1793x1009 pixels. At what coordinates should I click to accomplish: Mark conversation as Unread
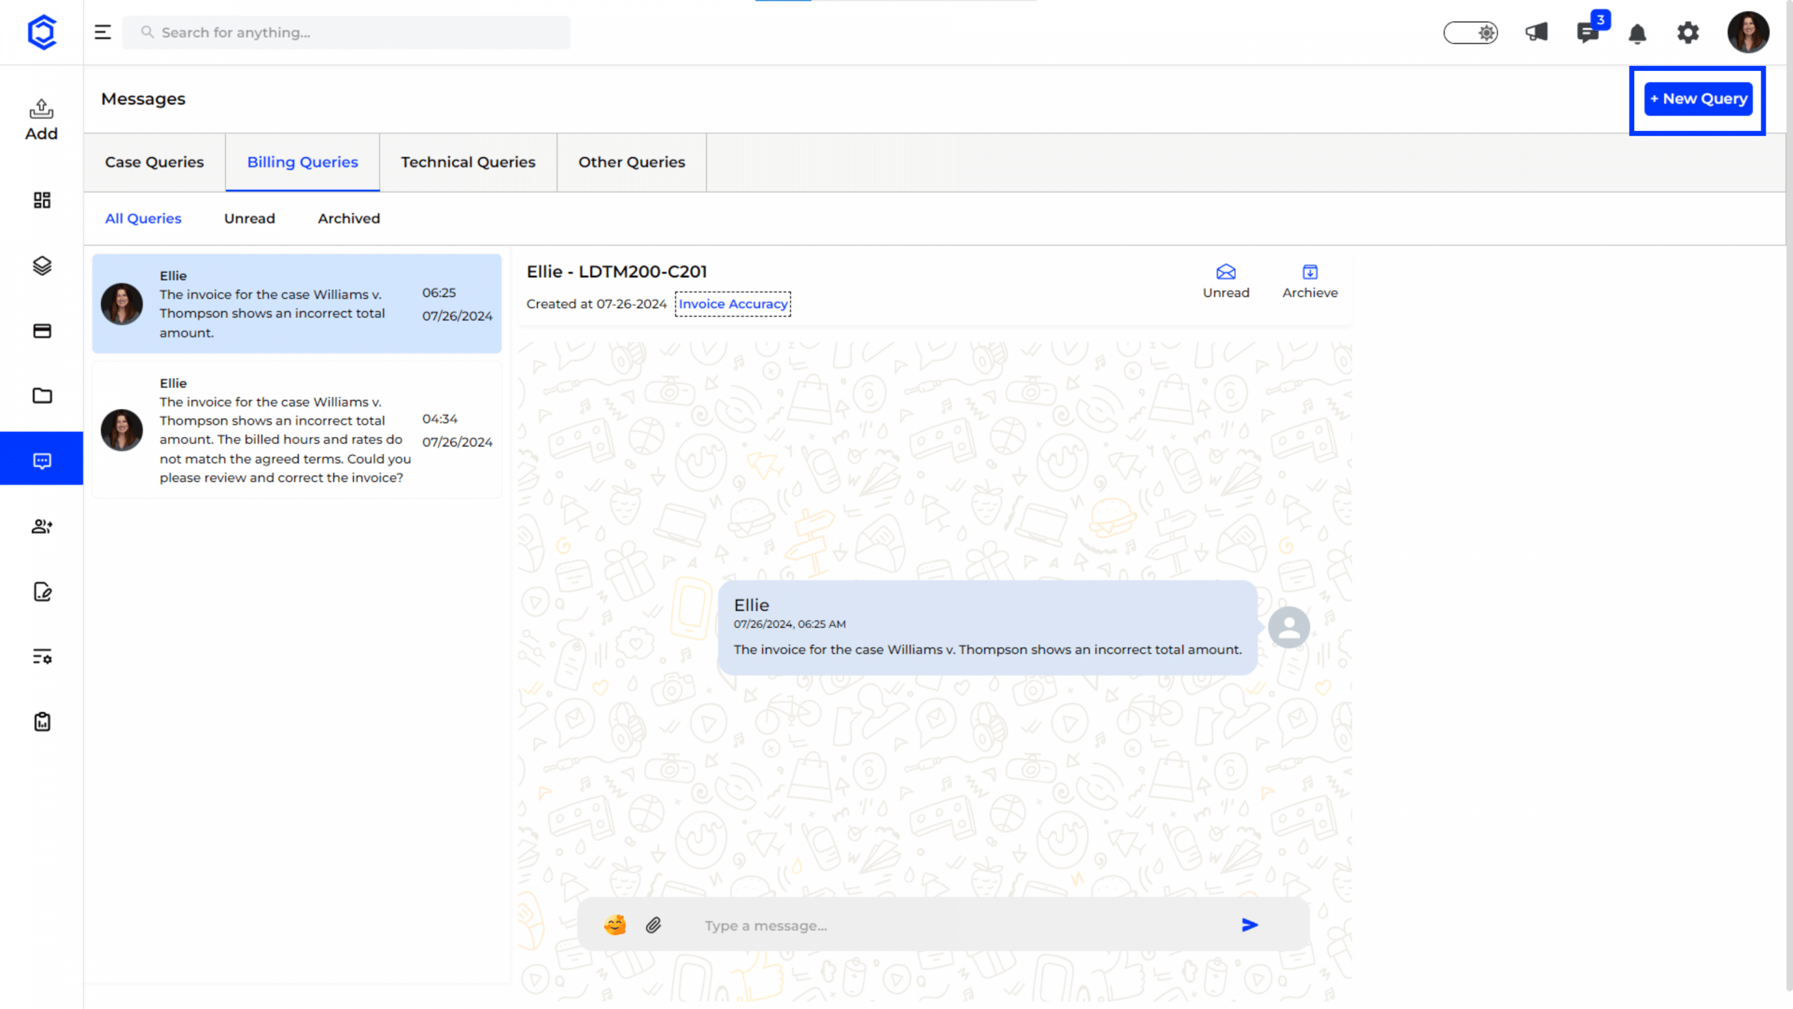(1226, 282)
